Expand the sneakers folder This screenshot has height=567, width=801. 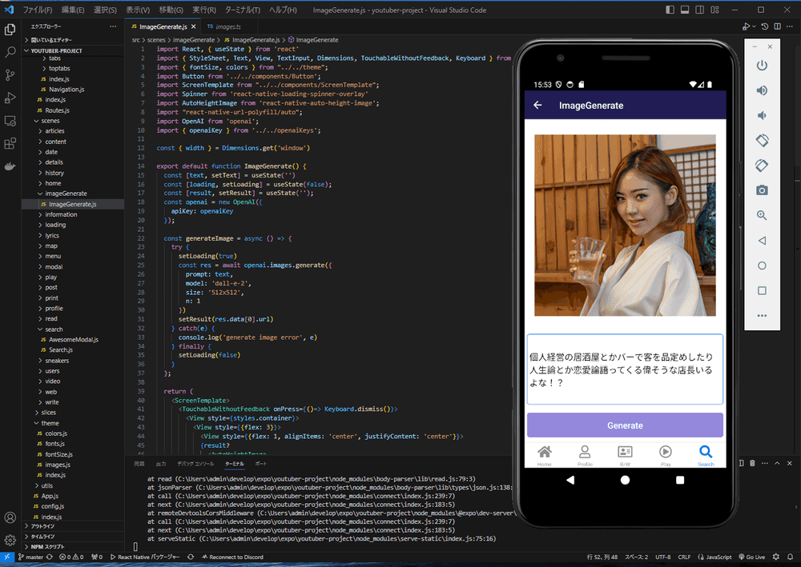pyautogui.click(x=56, y=361)
